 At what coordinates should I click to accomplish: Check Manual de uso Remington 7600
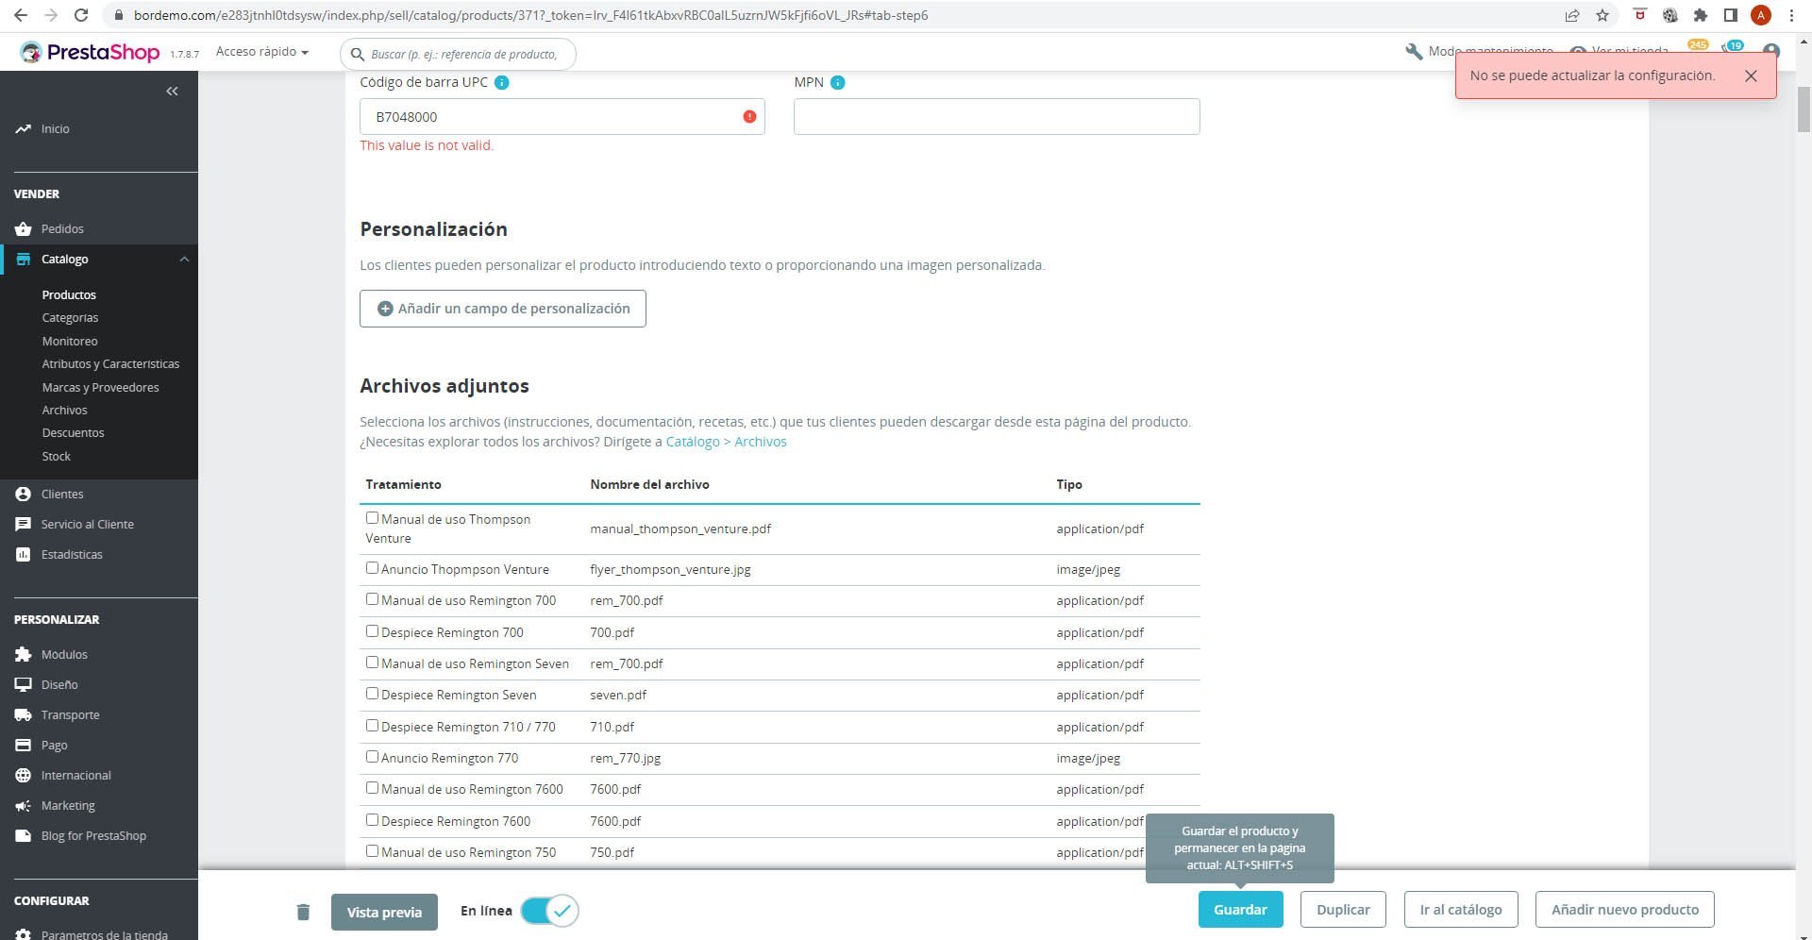(372, 787)
